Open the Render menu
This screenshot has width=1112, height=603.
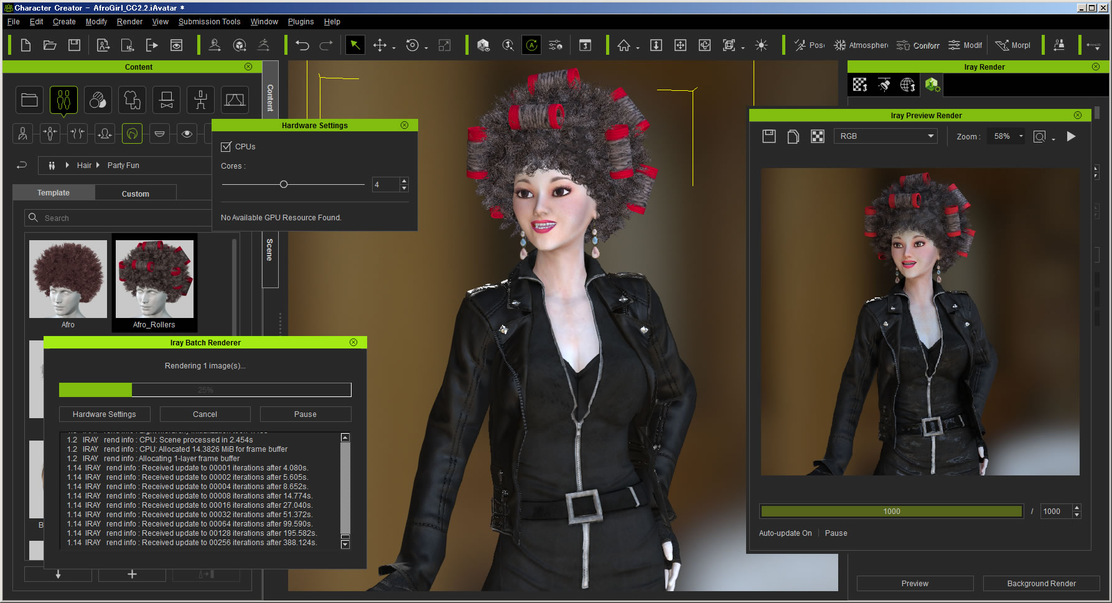click(x=129, y=22)
